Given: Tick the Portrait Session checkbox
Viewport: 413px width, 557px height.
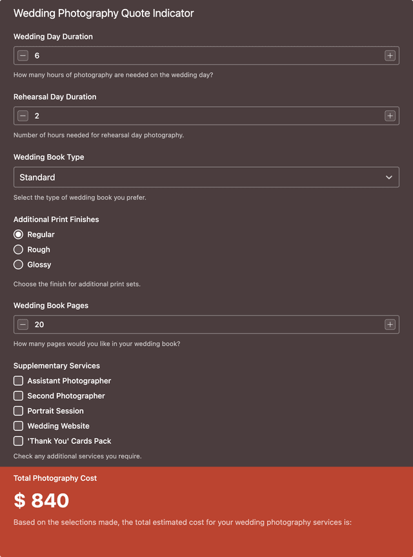Looking at the screenshot, I should tap(19, 411).
